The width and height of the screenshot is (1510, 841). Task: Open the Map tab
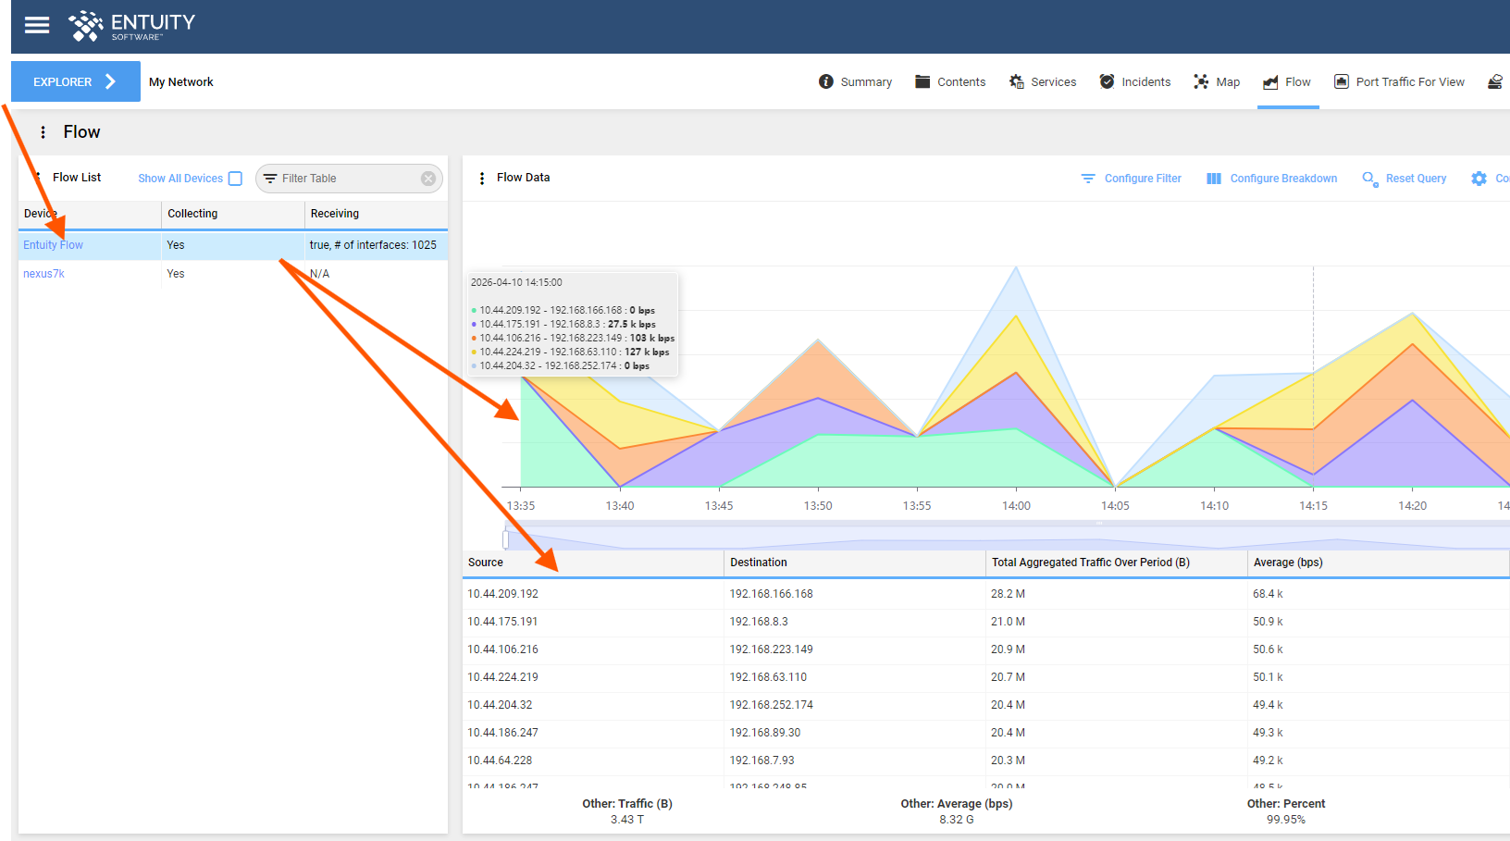pos(1217,82)
